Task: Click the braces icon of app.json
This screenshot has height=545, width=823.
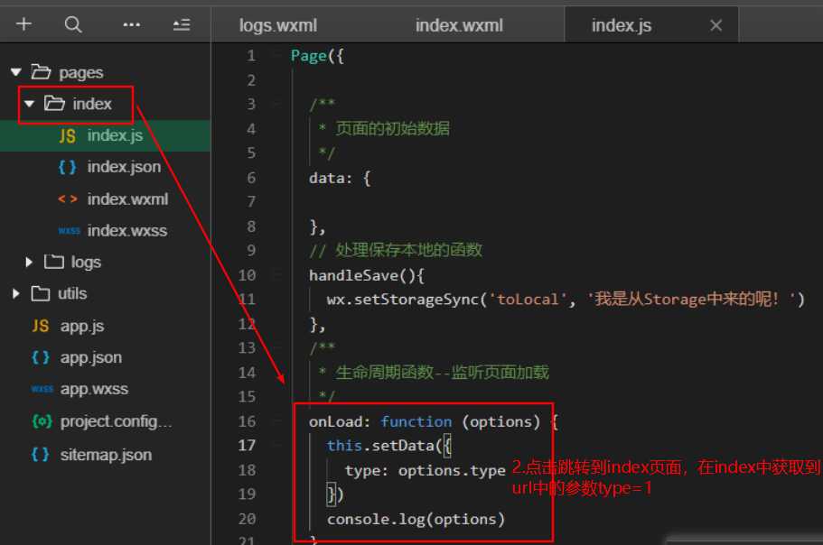Action: click(41, 357)
